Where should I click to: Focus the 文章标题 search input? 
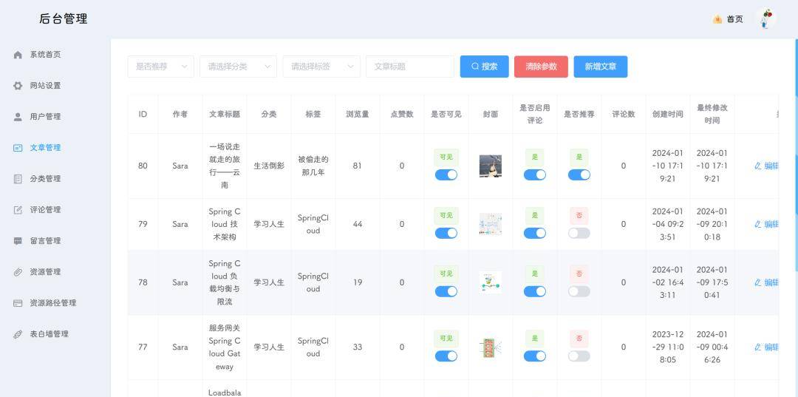coord(409,67)
